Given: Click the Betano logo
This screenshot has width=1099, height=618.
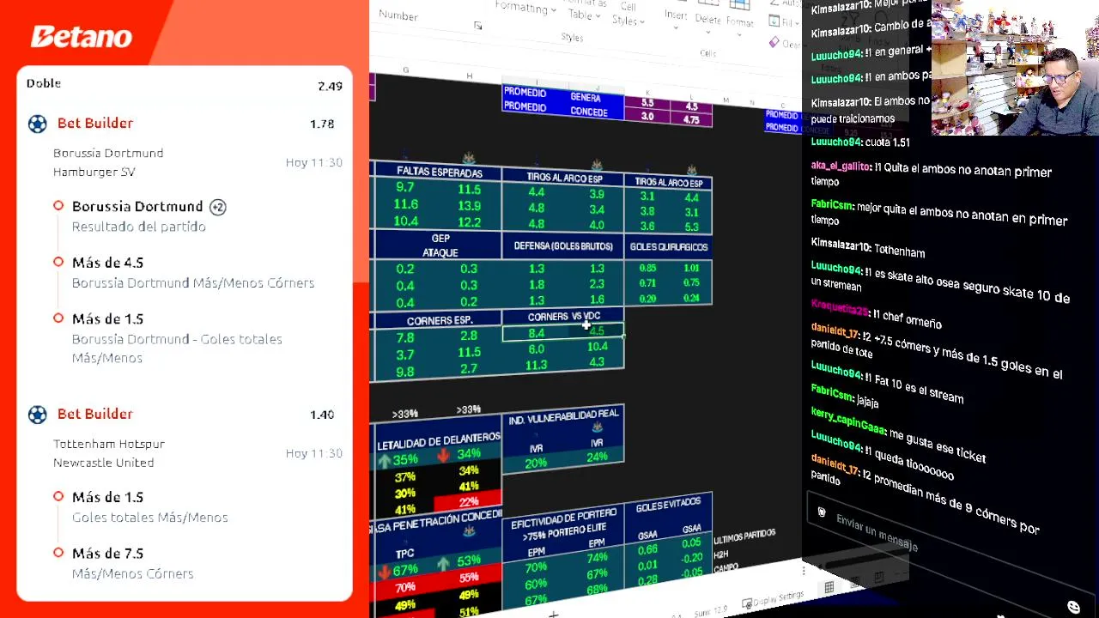Looking at the screenshot, I should [82, 37].
